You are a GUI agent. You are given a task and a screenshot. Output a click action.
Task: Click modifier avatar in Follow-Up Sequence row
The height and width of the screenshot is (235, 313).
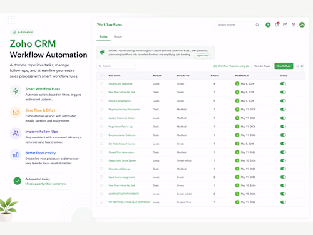[x=237, y=101]
